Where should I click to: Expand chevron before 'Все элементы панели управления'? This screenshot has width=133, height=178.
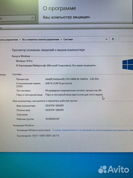pos(20,40)
